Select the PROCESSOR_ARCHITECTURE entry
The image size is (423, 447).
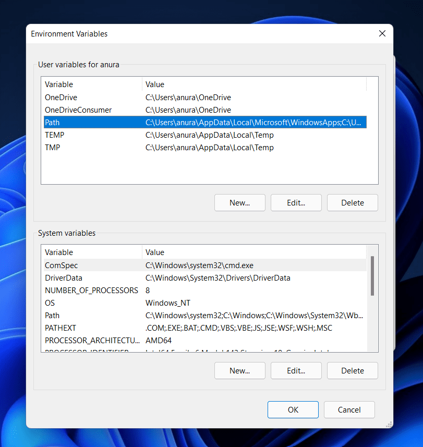click(92, 340)
